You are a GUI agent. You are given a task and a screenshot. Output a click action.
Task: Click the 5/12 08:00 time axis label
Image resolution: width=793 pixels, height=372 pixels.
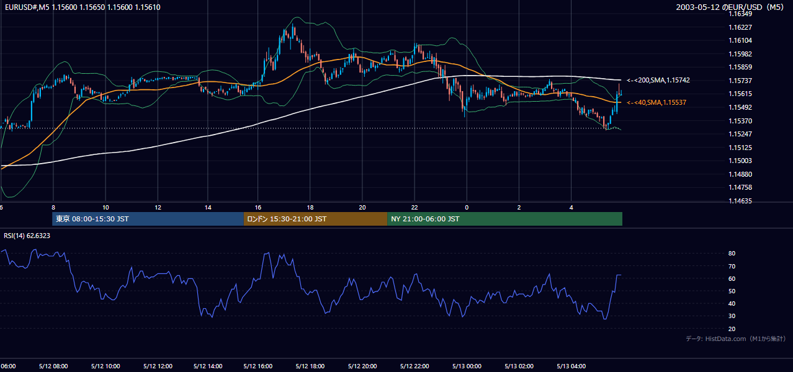coord(53,366)
